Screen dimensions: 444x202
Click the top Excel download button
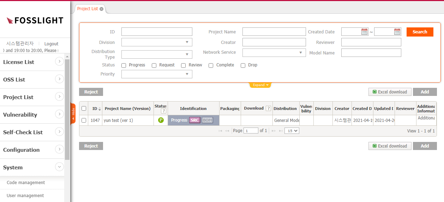390,92
